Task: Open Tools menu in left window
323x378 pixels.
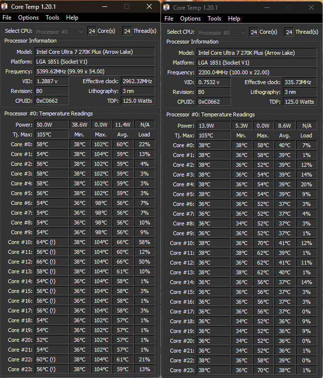Action: (52, 18)
